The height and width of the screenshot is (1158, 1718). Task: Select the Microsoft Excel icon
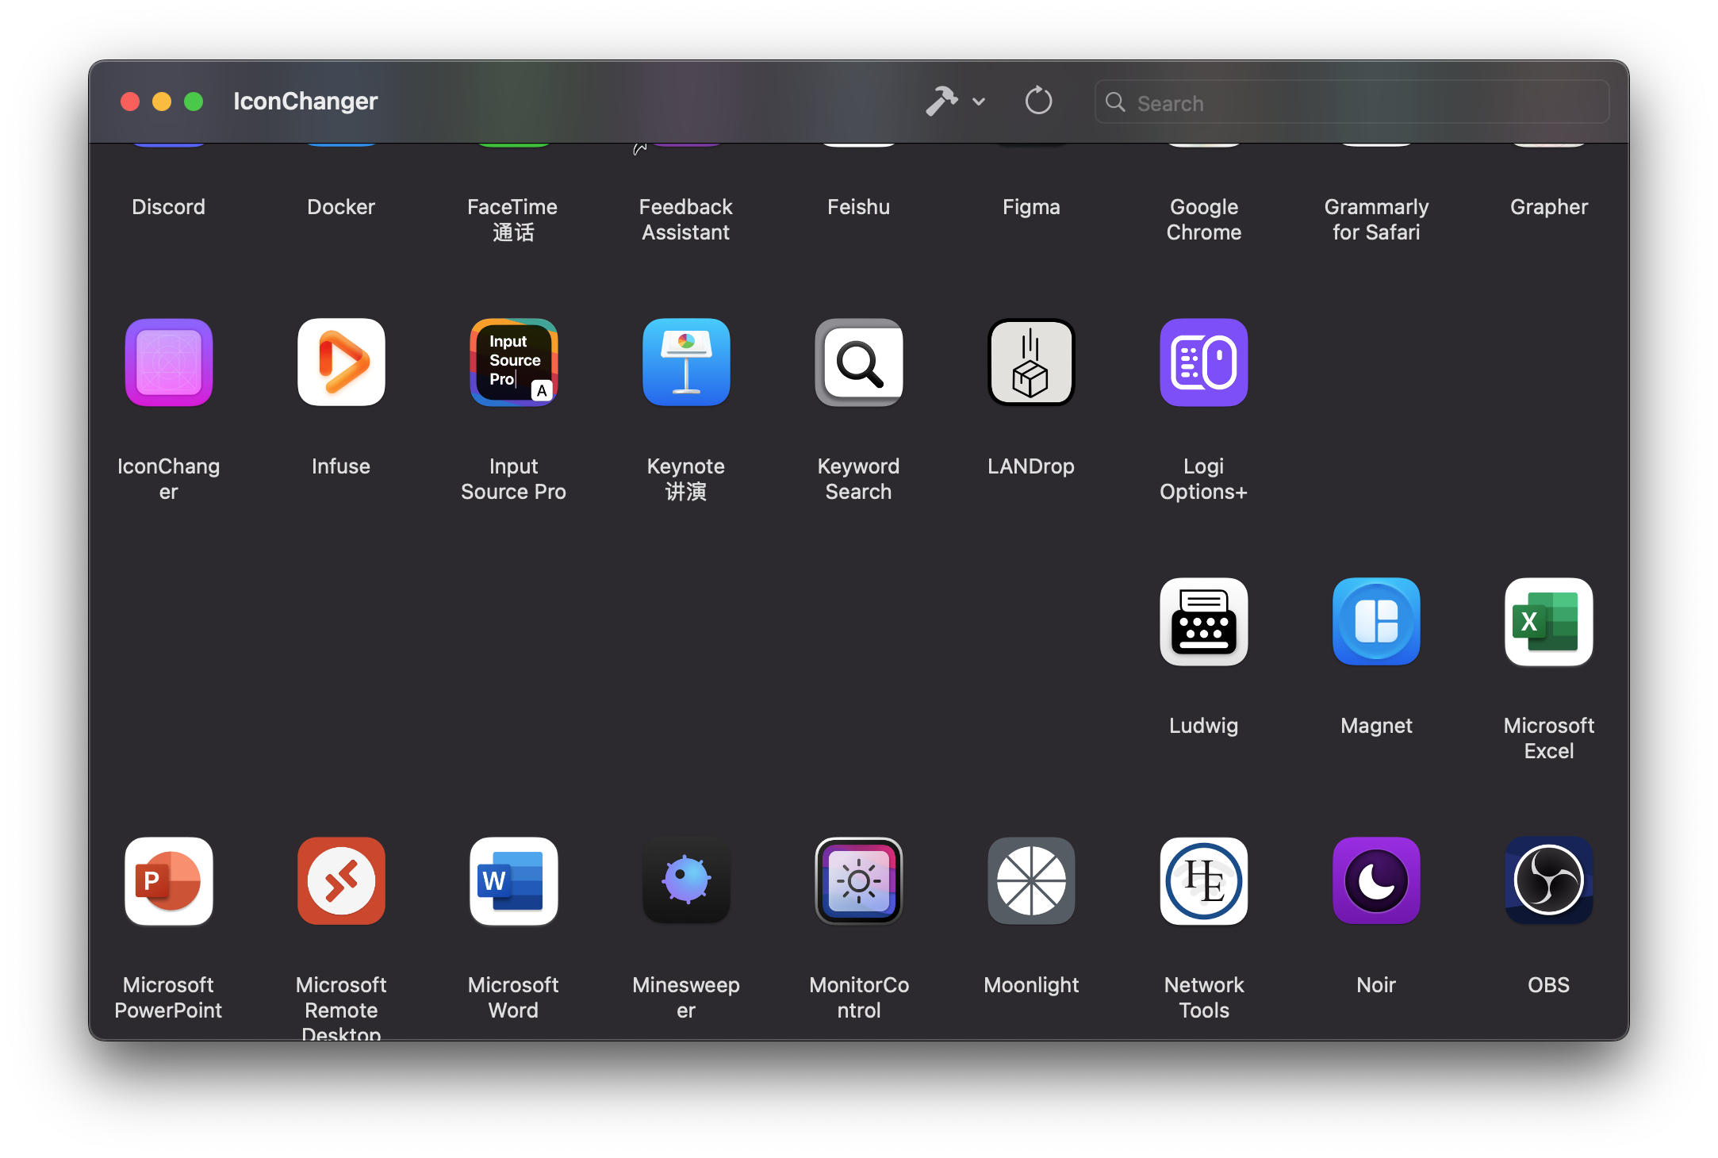click(1547, 622)
